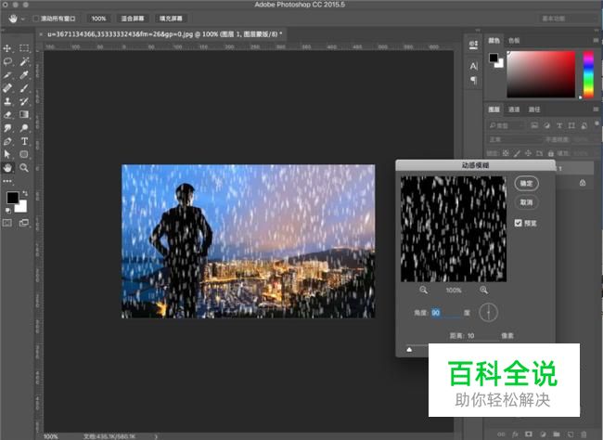Open the Character panel icon

pos(474,66)
